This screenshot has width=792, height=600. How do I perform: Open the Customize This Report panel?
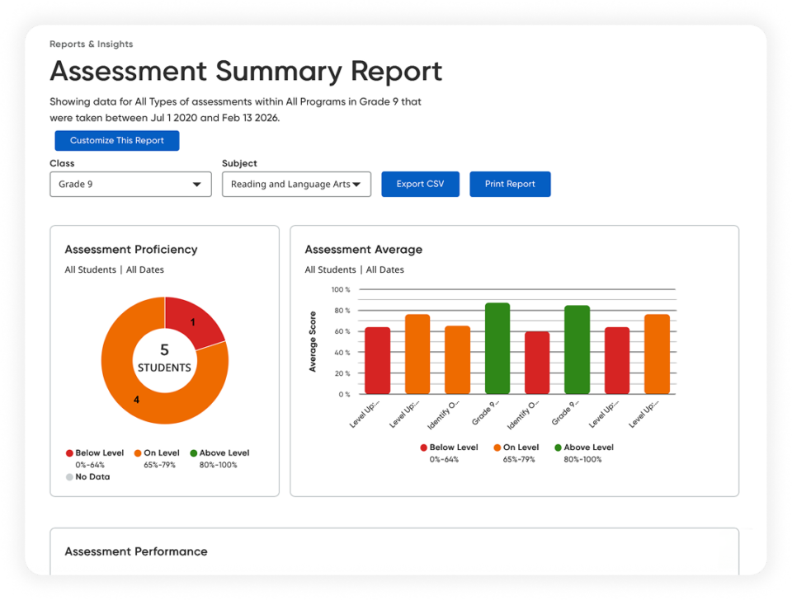[116, 140]
